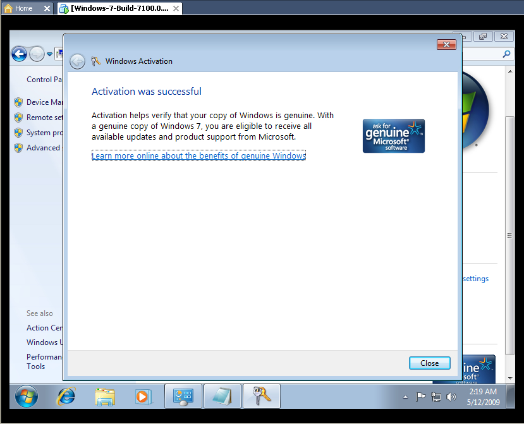Open Windows Media Player from the taskbar
The image size is (524, 424).
tap(143, 397)
